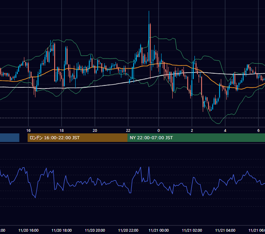Click the hour 20 axis label
265x234 pixels.
click(95, 131)
